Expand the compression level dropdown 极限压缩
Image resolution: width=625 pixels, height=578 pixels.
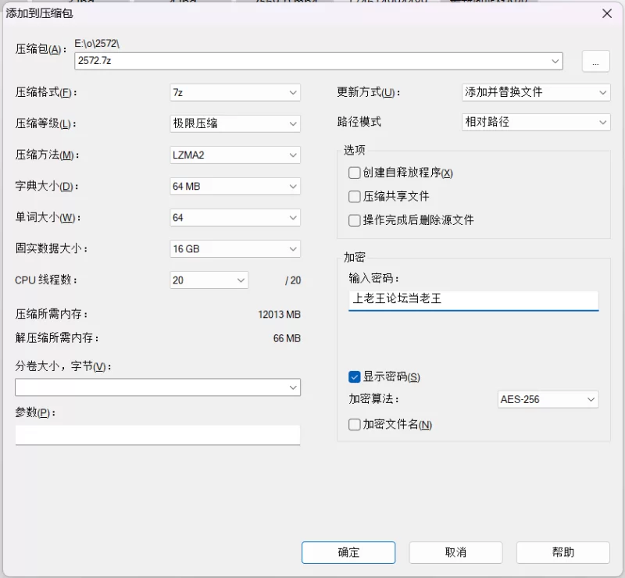(235, 123)
